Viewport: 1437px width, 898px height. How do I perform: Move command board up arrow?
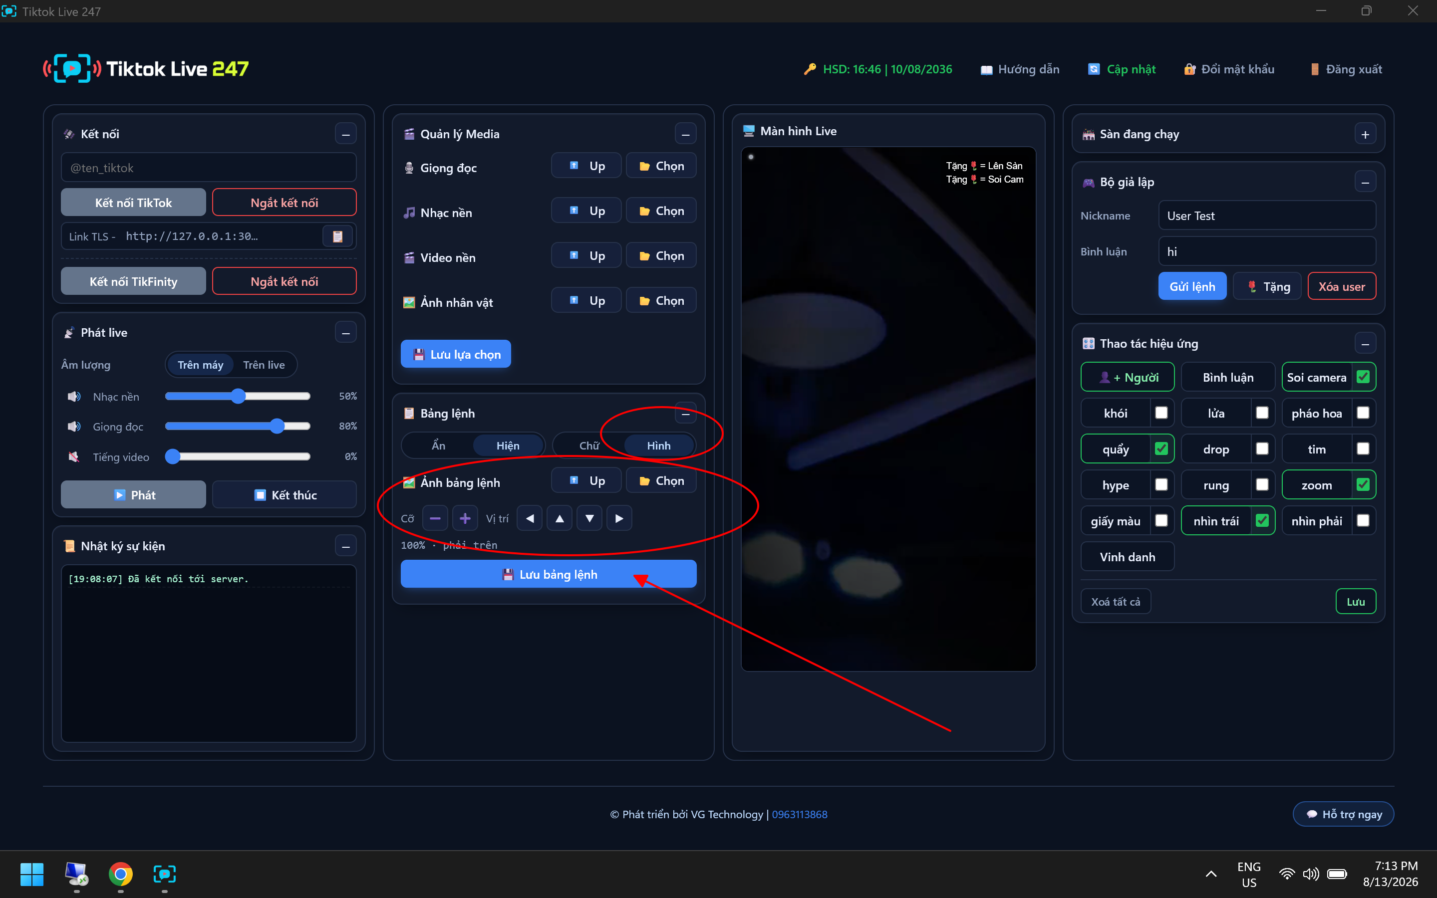pos(560,518)
